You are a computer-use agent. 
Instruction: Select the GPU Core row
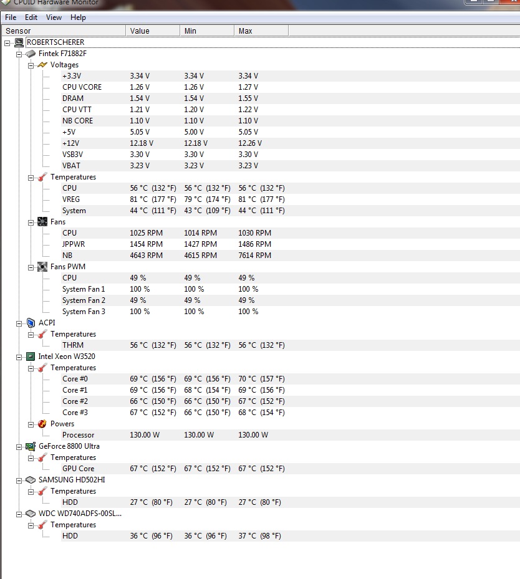point(291,469)
